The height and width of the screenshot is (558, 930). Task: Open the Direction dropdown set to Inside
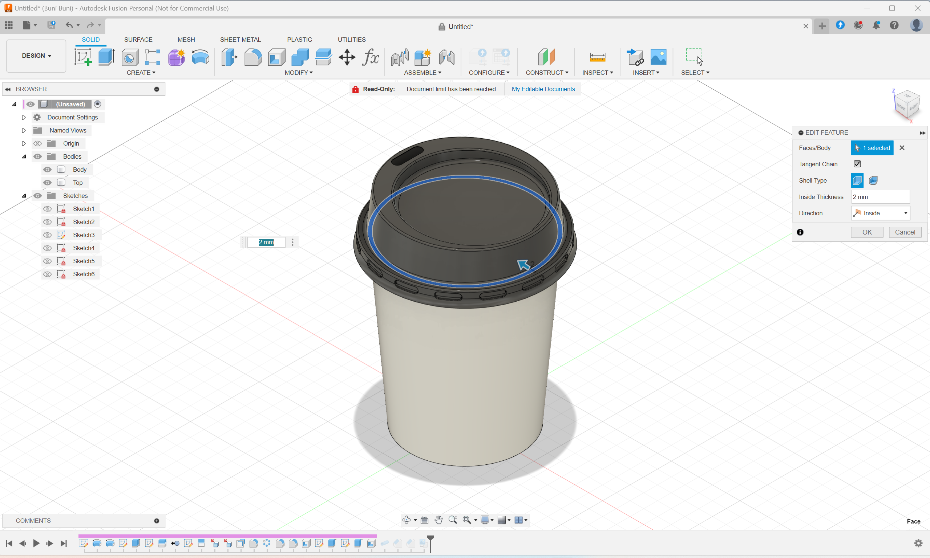pos(880,213)
